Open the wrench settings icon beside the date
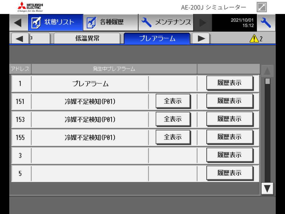Image resolution: width=285 pixels, height=214 pixels. [x=266, y=23]
